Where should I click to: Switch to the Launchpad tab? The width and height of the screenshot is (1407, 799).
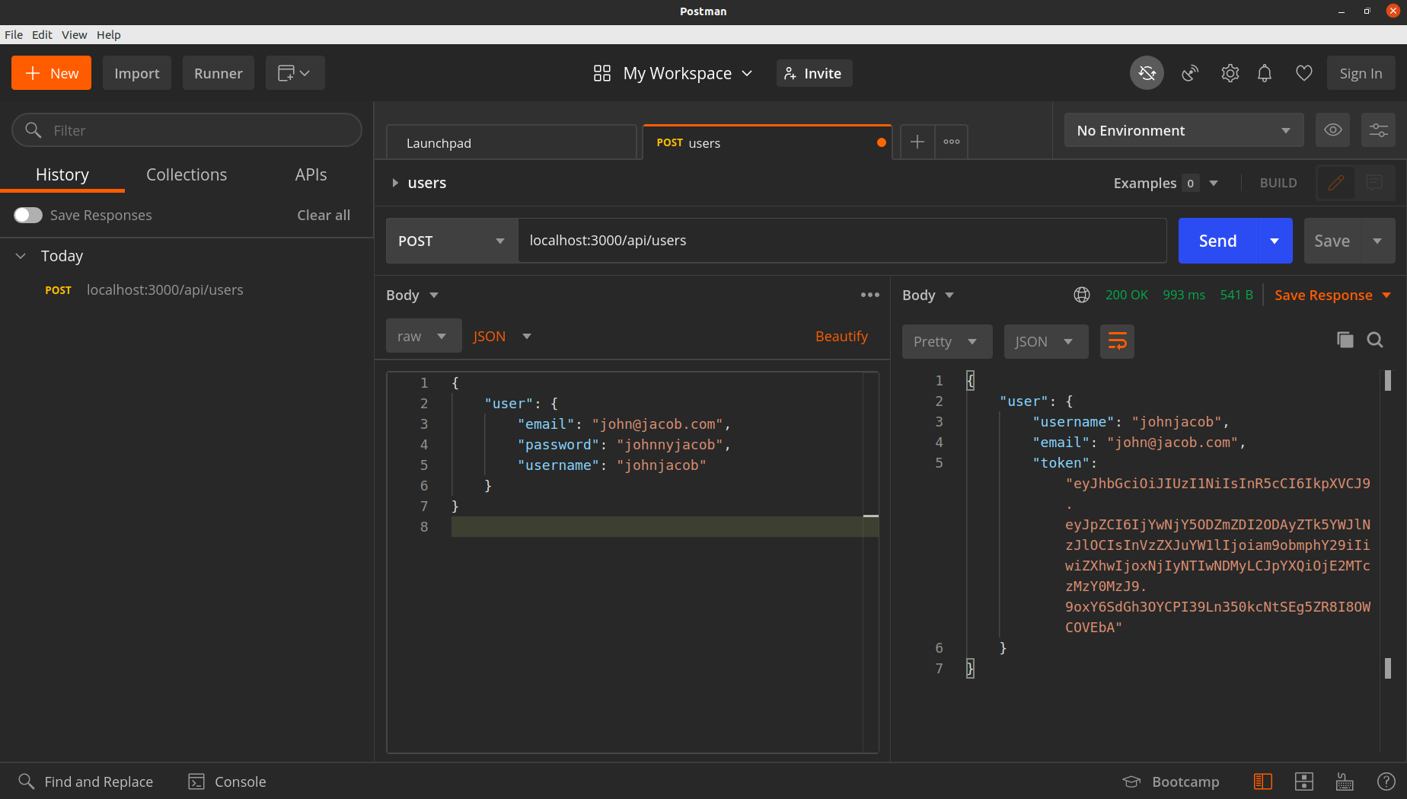511,142
